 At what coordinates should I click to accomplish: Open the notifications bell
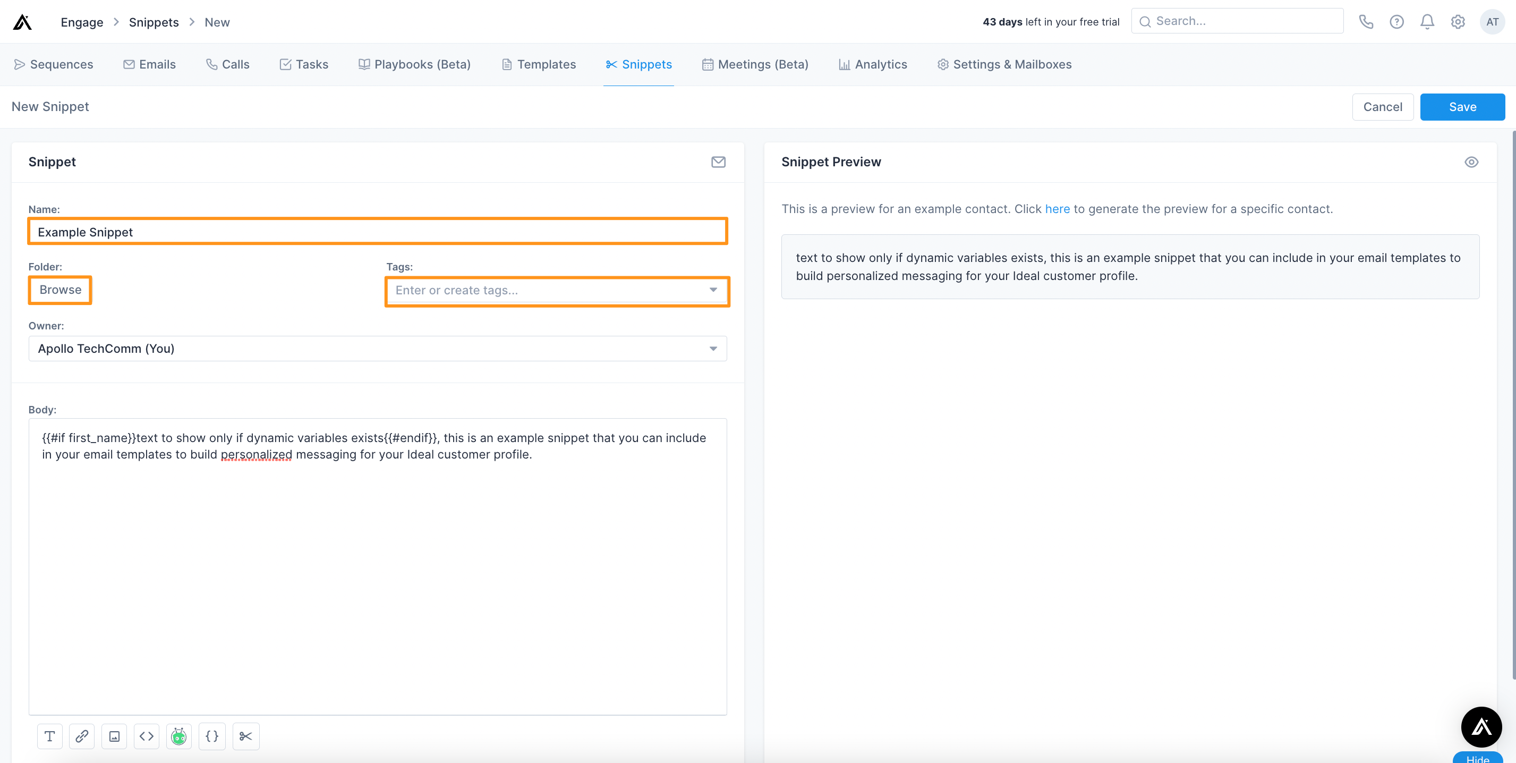[1427, 22]
